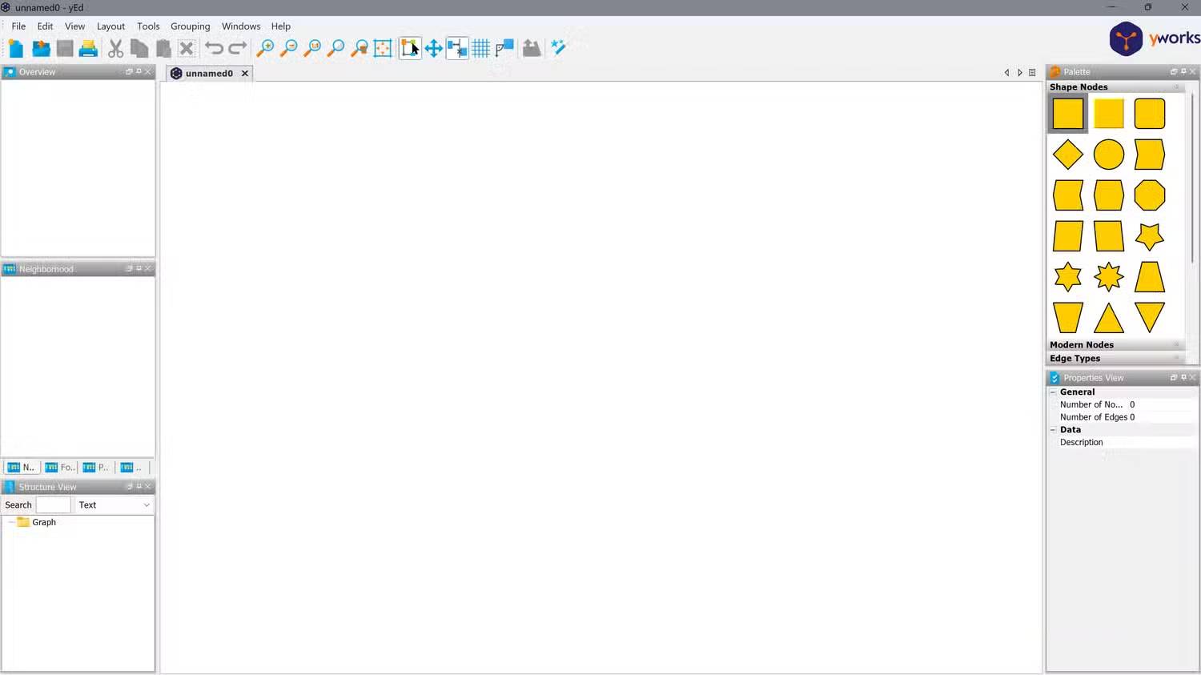Switch to the Fo.. tab
The height and width of the screenshot is (675, 1201).
pyautogui.click(x=60, y=468)
